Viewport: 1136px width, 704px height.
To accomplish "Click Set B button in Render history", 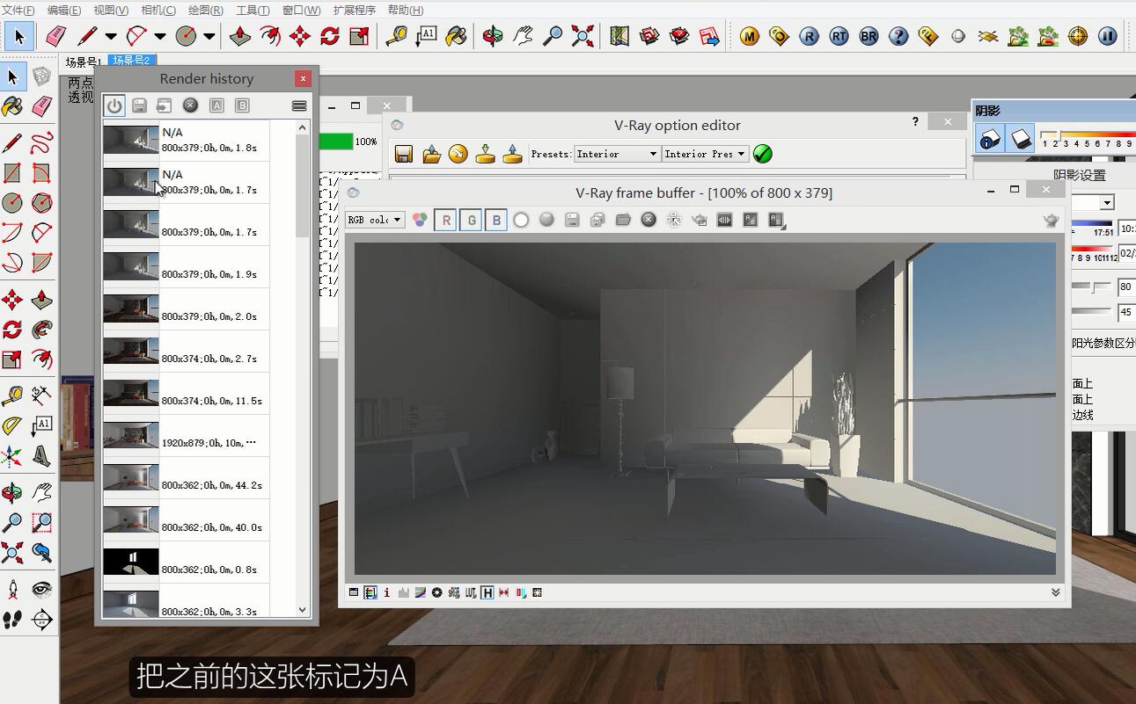I will (x=242, y=105).
